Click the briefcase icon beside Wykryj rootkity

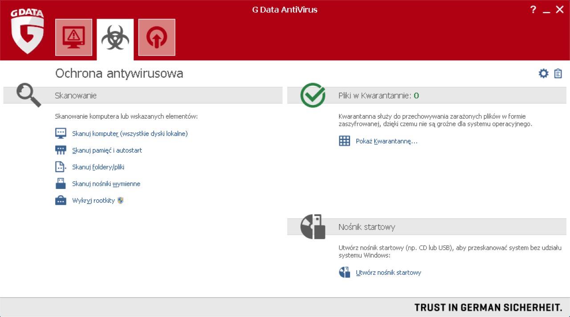pyautogui.click(x=61, y=201)
